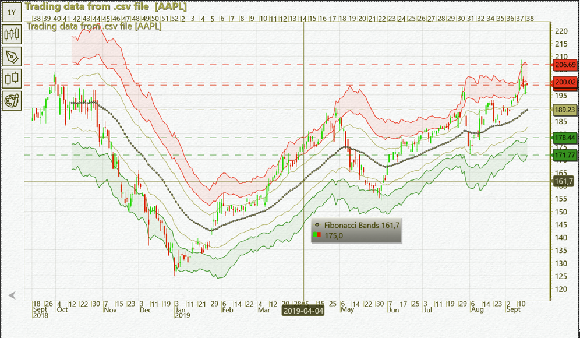Click week number 52 on the top axis

pyautogui.click(x=175, y=19)
